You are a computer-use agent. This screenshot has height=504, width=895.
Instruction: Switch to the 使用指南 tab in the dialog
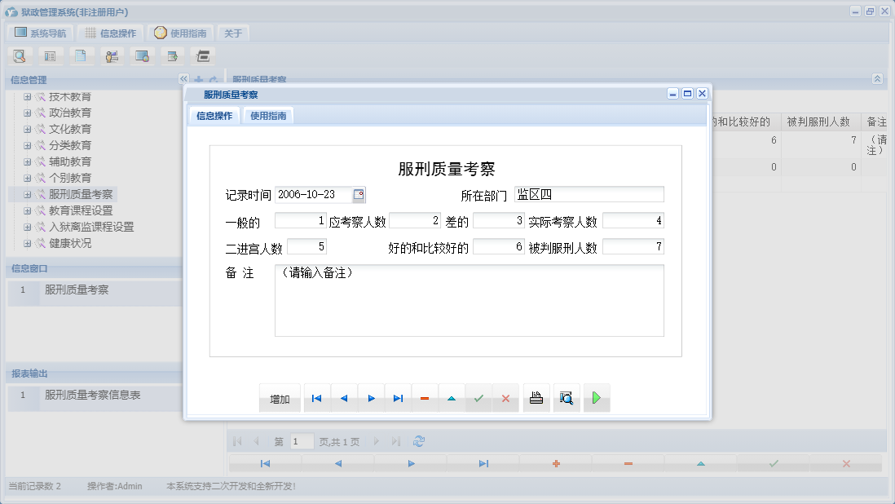pyautogui.click(x=268, y=116)
